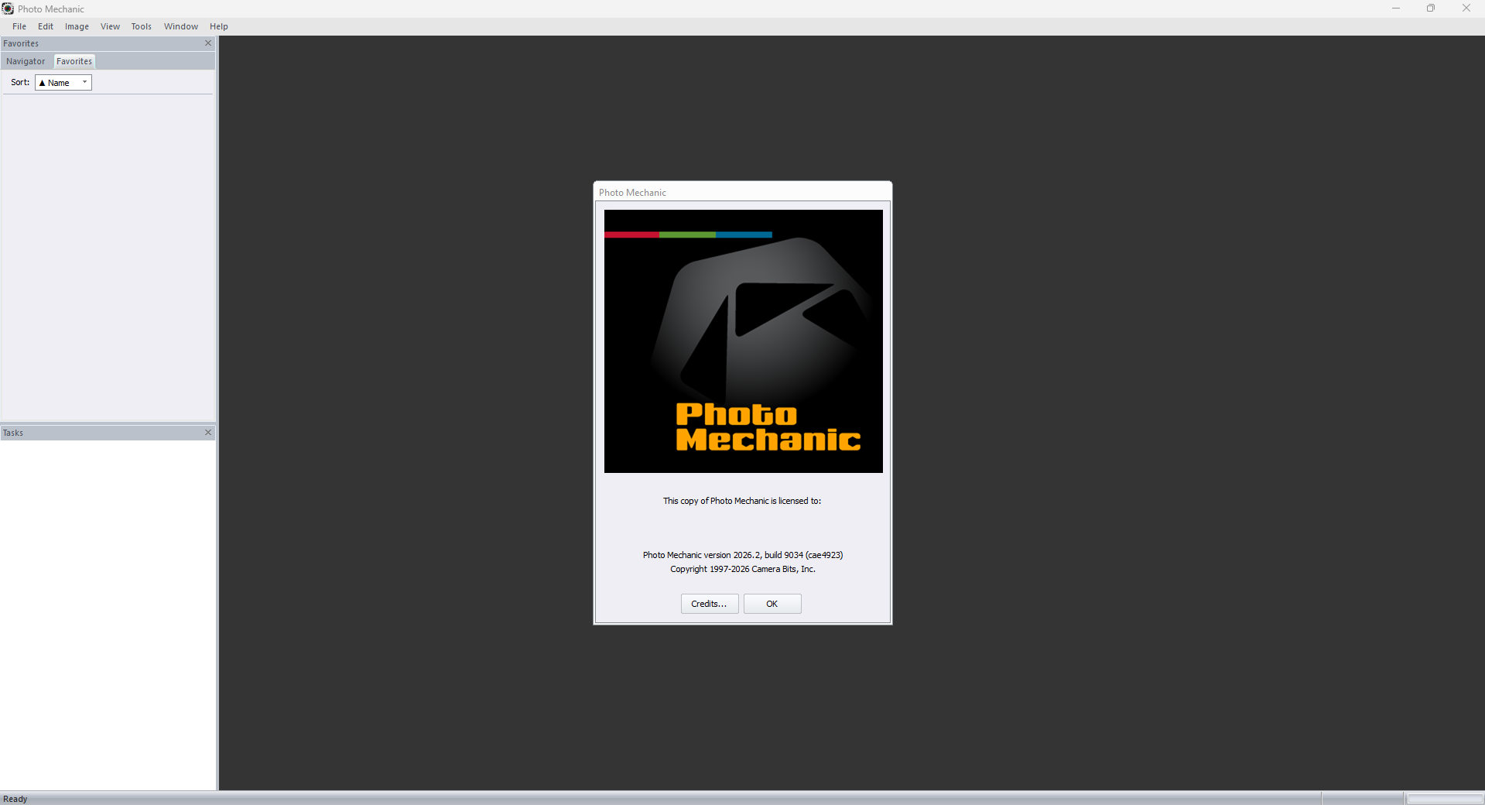Click the Photo Mechanic splash logo image

pos(744,341)
